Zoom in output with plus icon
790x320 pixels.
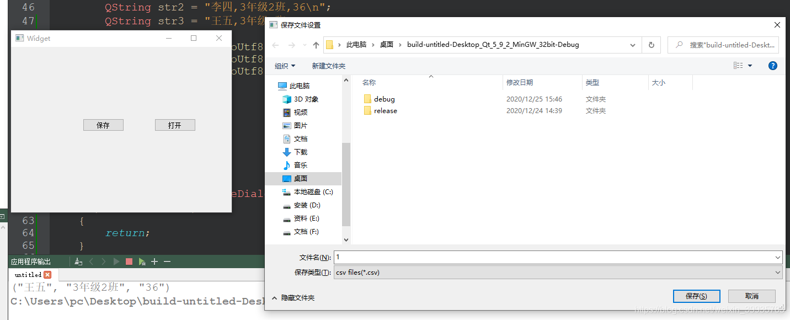pyautogui.click(x=154, y=262)
